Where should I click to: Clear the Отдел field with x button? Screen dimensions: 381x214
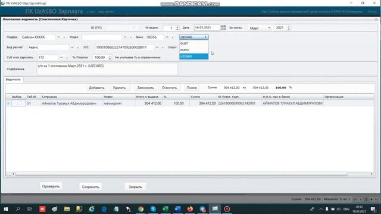pyautogui.click(x=130, y=37)
